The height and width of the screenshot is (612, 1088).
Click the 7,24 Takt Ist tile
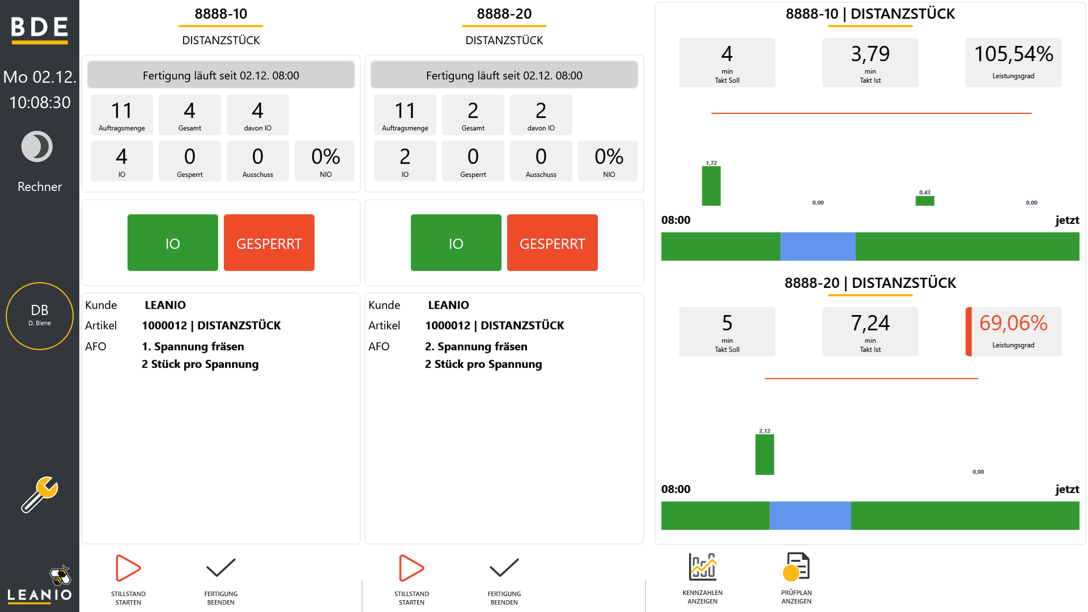coord(870,331)
